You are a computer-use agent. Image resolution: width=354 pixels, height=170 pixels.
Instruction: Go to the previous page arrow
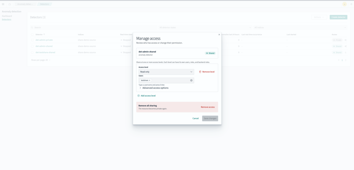point(339,60)
